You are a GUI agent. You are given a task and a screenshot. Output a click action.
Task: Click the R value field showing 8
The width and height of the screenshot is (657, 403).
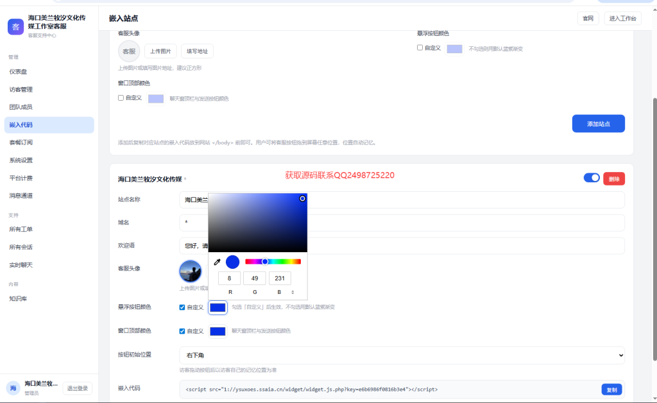pos(229,278)
